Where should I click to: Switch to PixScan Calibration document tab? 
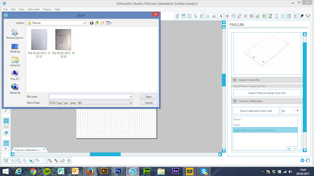click(x=27, y=150)
